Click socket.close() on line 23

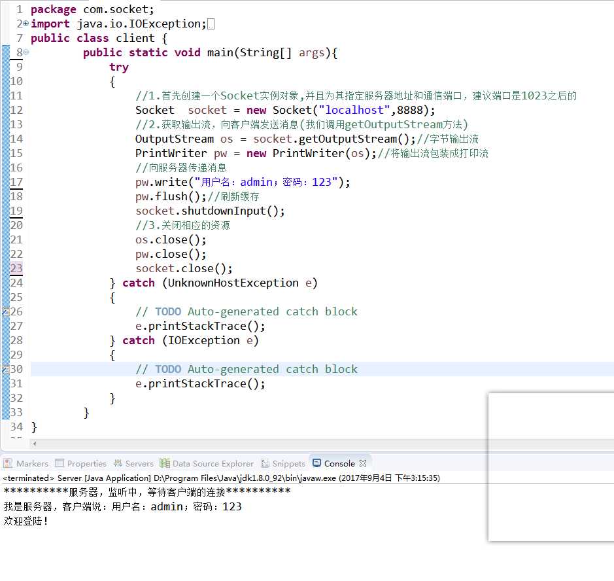[184, 269]
